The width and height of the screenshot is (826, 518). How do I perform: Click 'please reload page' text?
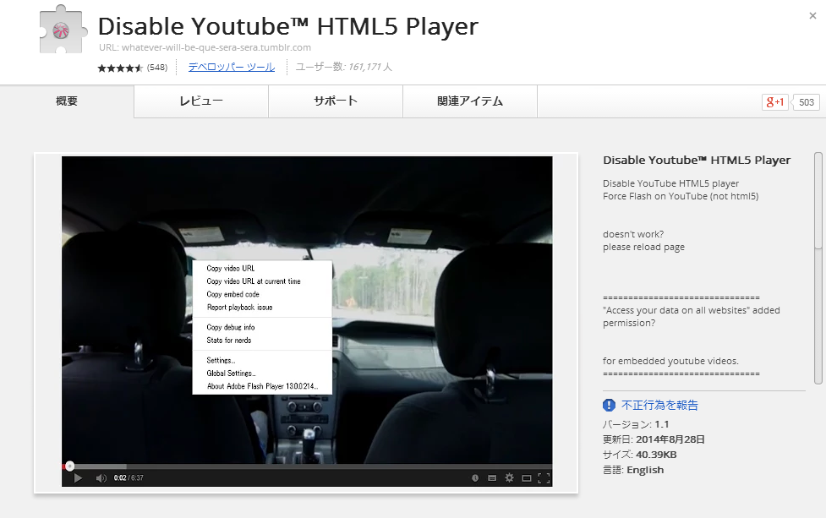coord(643,247)
